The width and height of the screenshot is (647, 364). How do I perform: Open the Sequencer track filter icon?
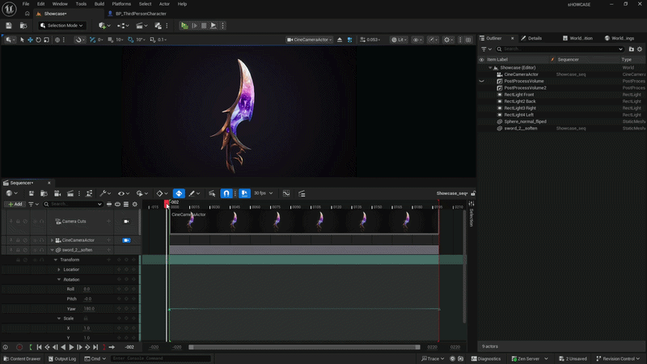pos(33,205)
